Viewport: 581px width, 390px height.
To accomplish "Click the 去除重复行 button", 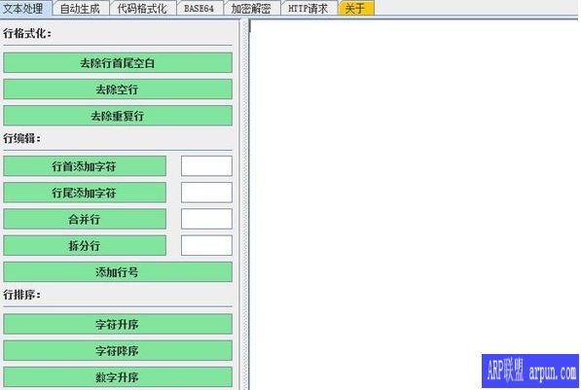I will click(x=118, y=116).
